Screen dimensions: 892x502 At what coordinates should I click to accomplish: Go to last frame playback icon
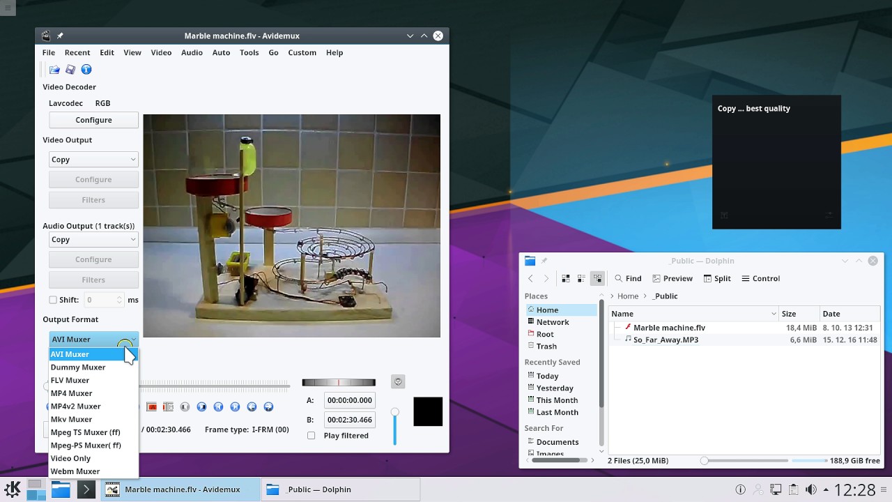coord(235,406)
